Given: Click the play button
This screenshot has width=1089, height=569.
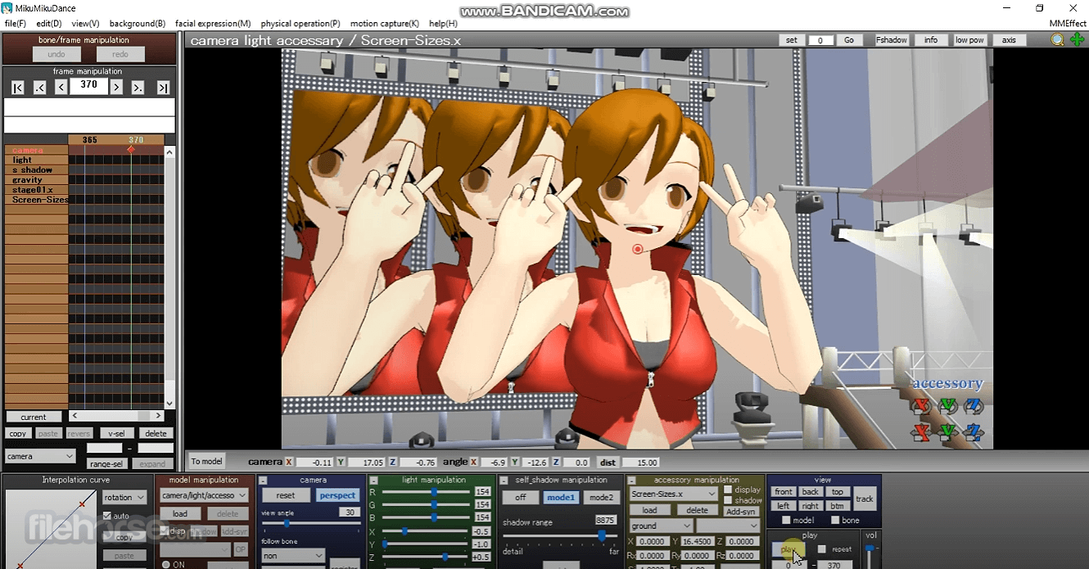Looking at the screenshot, I should (788, 549).
